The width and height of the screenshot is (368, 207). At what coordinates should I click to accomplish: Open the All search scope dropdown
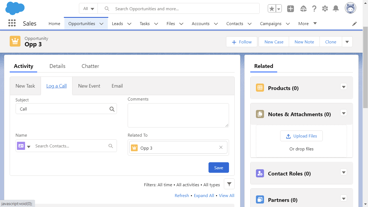pos(88,9)
